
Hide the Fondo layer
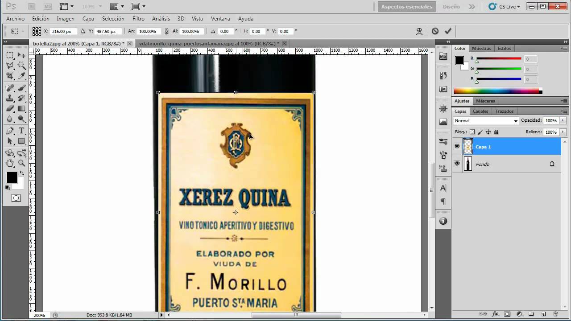[457, 164]
